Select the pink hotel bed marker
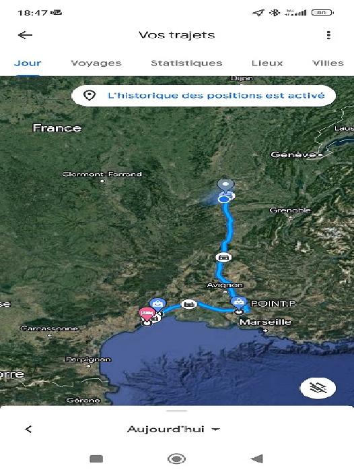This screenshot has height=472, width=354. pos(146,314)
